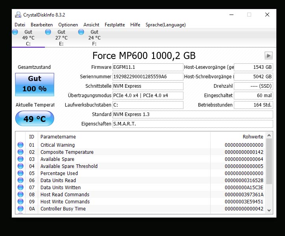Click the Laufwerksbuchstaben field C:

click(x=148, y=105)
